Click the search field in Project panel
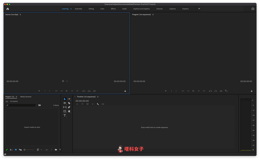The width and height of the screenshot is (260, 160). click(20, 105)
